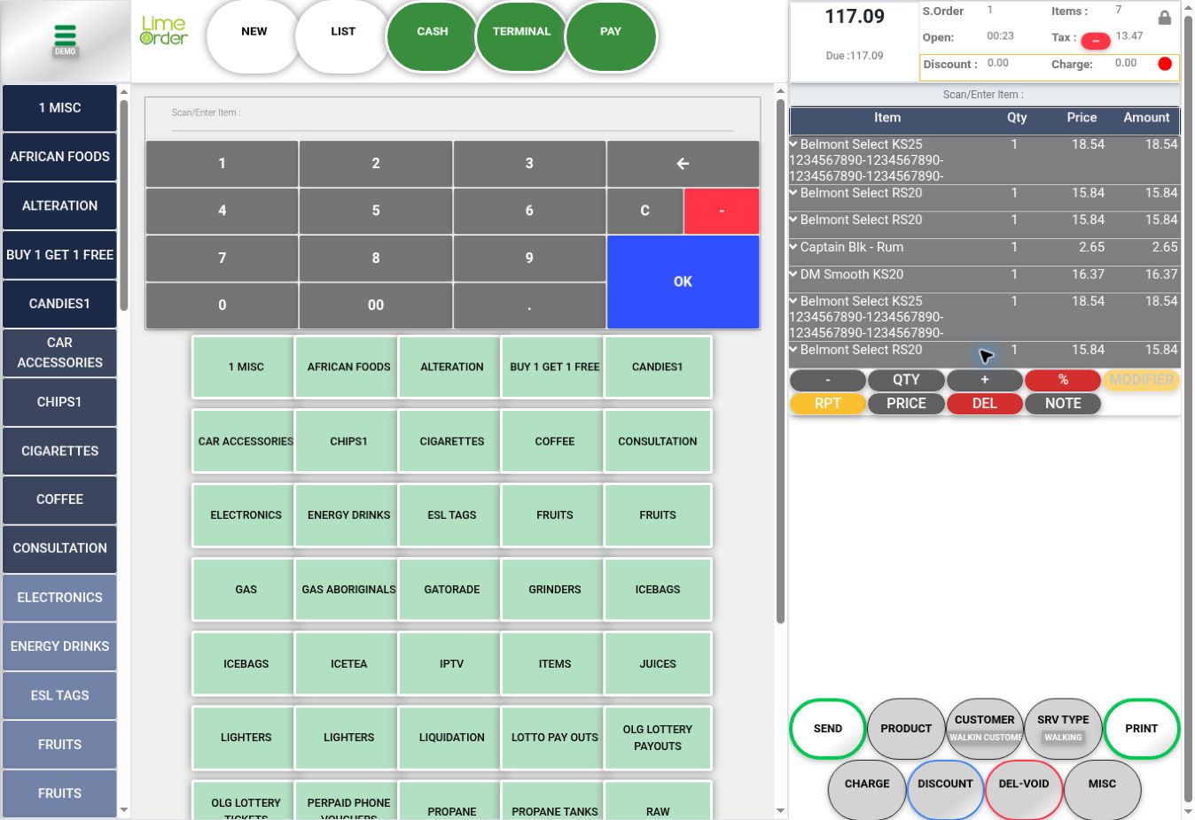Start a NEW order
This screenshot has width=1195, height=820.
pyautogui.click(x=254, y=36)
